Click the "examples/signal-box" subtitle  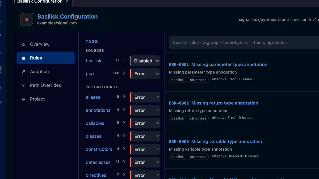click(57, 23)
